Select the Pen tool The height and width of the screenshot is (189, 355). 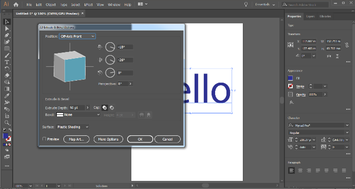pos(7,35)
